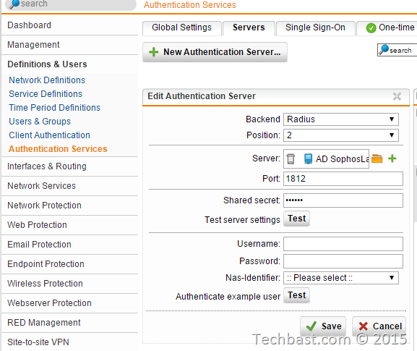This screenshot has width=417, height=351.
Task: Open object browser via folder icon
Action: coord(377,158)
